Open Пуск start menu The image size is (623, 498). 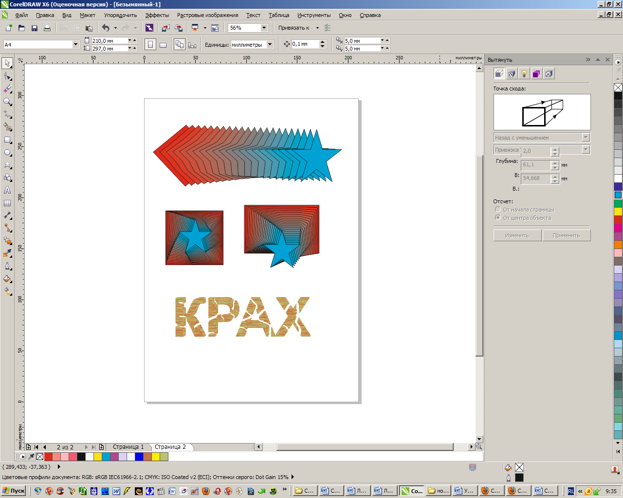click(14, 491)
